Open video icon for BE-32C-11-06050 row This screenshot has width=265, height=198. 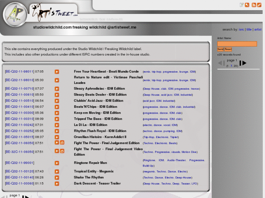[62, 151]
